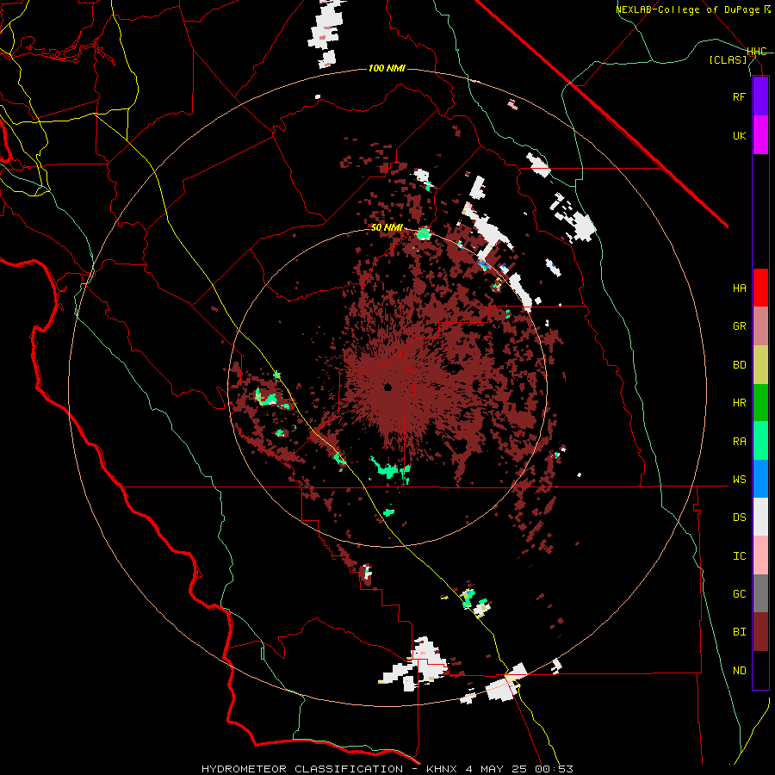The height and width of the screenshot is (775, 775).
Task: Click the BI brown legend swatch
Action: [760, 632]
